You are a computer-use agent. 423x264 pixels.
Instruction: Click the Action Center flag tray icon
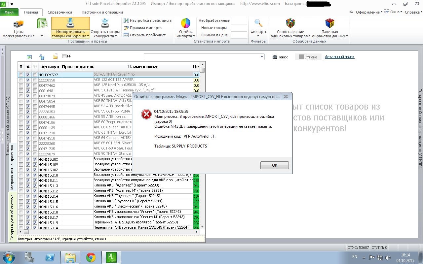coord(372,258)
